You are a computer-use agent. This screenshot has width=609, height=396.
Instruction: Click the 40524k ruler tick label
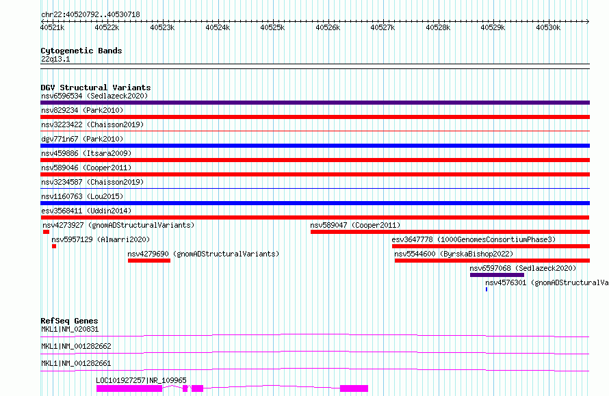[x=218, y=27]
